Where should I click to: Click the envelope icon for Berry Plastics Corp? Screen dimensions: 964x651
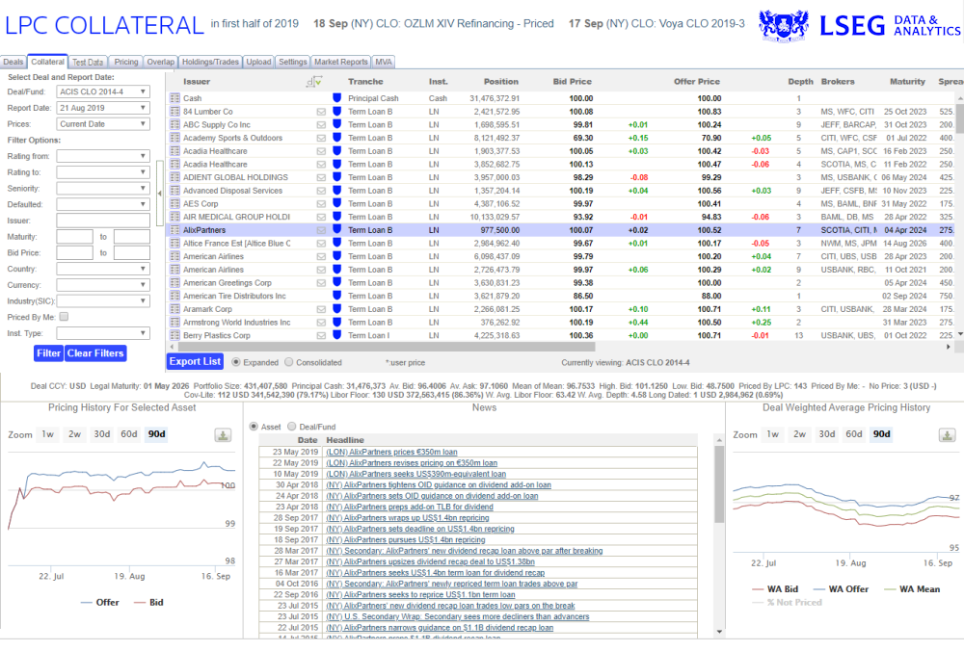pos(321,335)
